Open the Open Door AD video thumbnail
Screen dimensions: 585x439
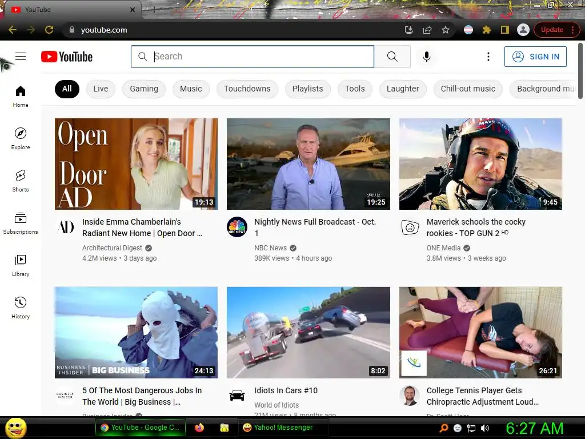(x=136, y=164)
